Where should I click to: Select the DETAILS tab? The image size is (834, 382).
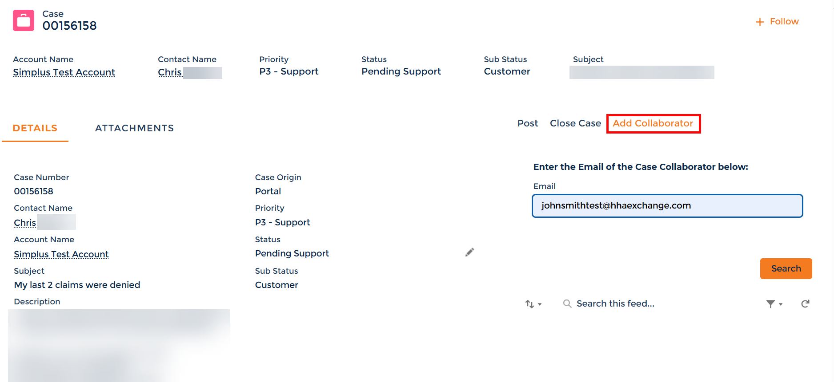[35, 128]
